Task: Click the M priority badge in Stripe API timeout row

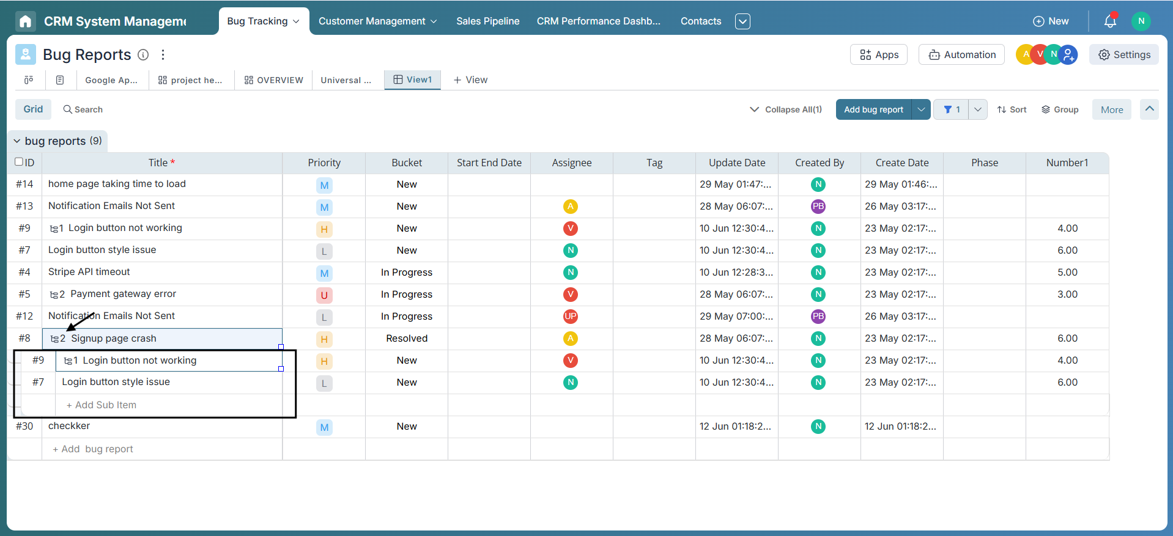Action: [x=324, y=273]
